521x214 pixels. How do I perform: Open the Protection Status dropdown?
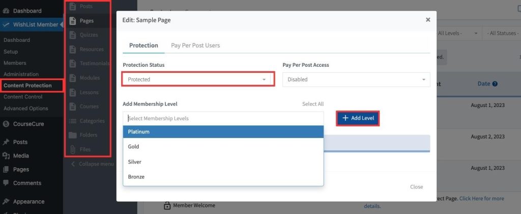coord(198,79)
